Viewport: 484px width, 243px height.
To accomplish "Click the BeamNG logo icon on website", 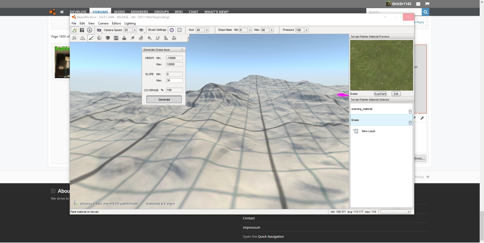I will tap(52, 12).
